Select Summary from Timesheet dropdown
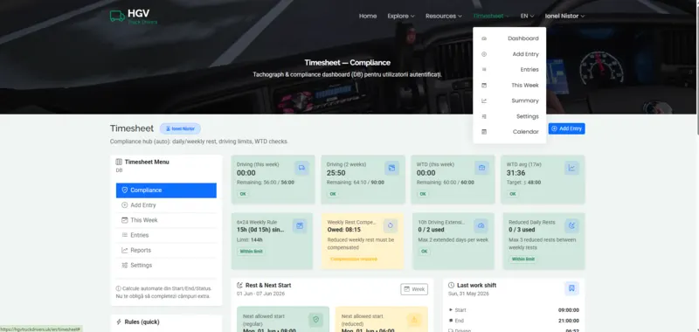The width and height of the screenshot is (699, 332). tap(509, 100)
